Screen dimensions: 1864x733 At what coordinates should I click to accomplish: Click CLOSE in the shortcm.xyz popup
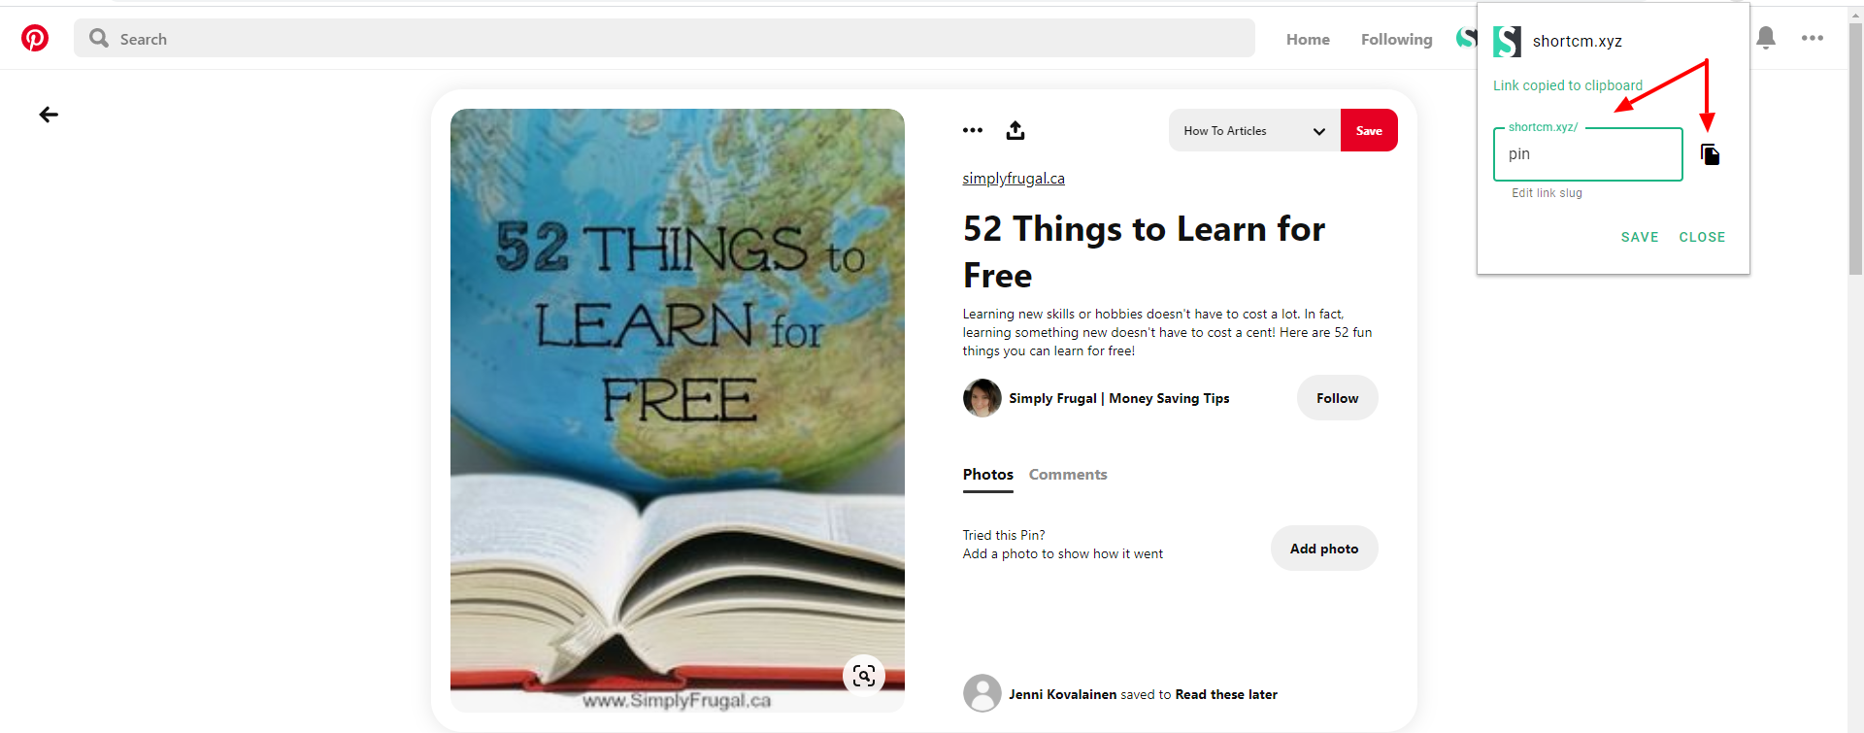pos(1702,237)
